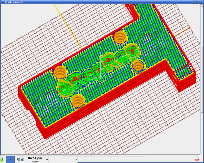Select the blue taskbar application icon

[10, 159]
